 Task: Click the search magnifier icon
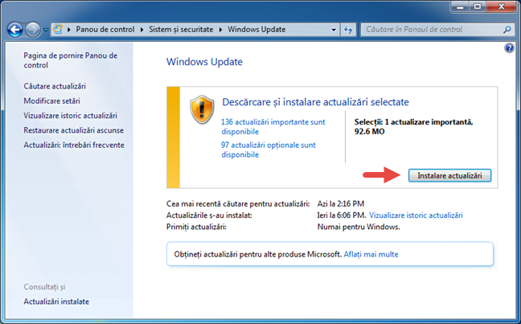tap(507, 30)
